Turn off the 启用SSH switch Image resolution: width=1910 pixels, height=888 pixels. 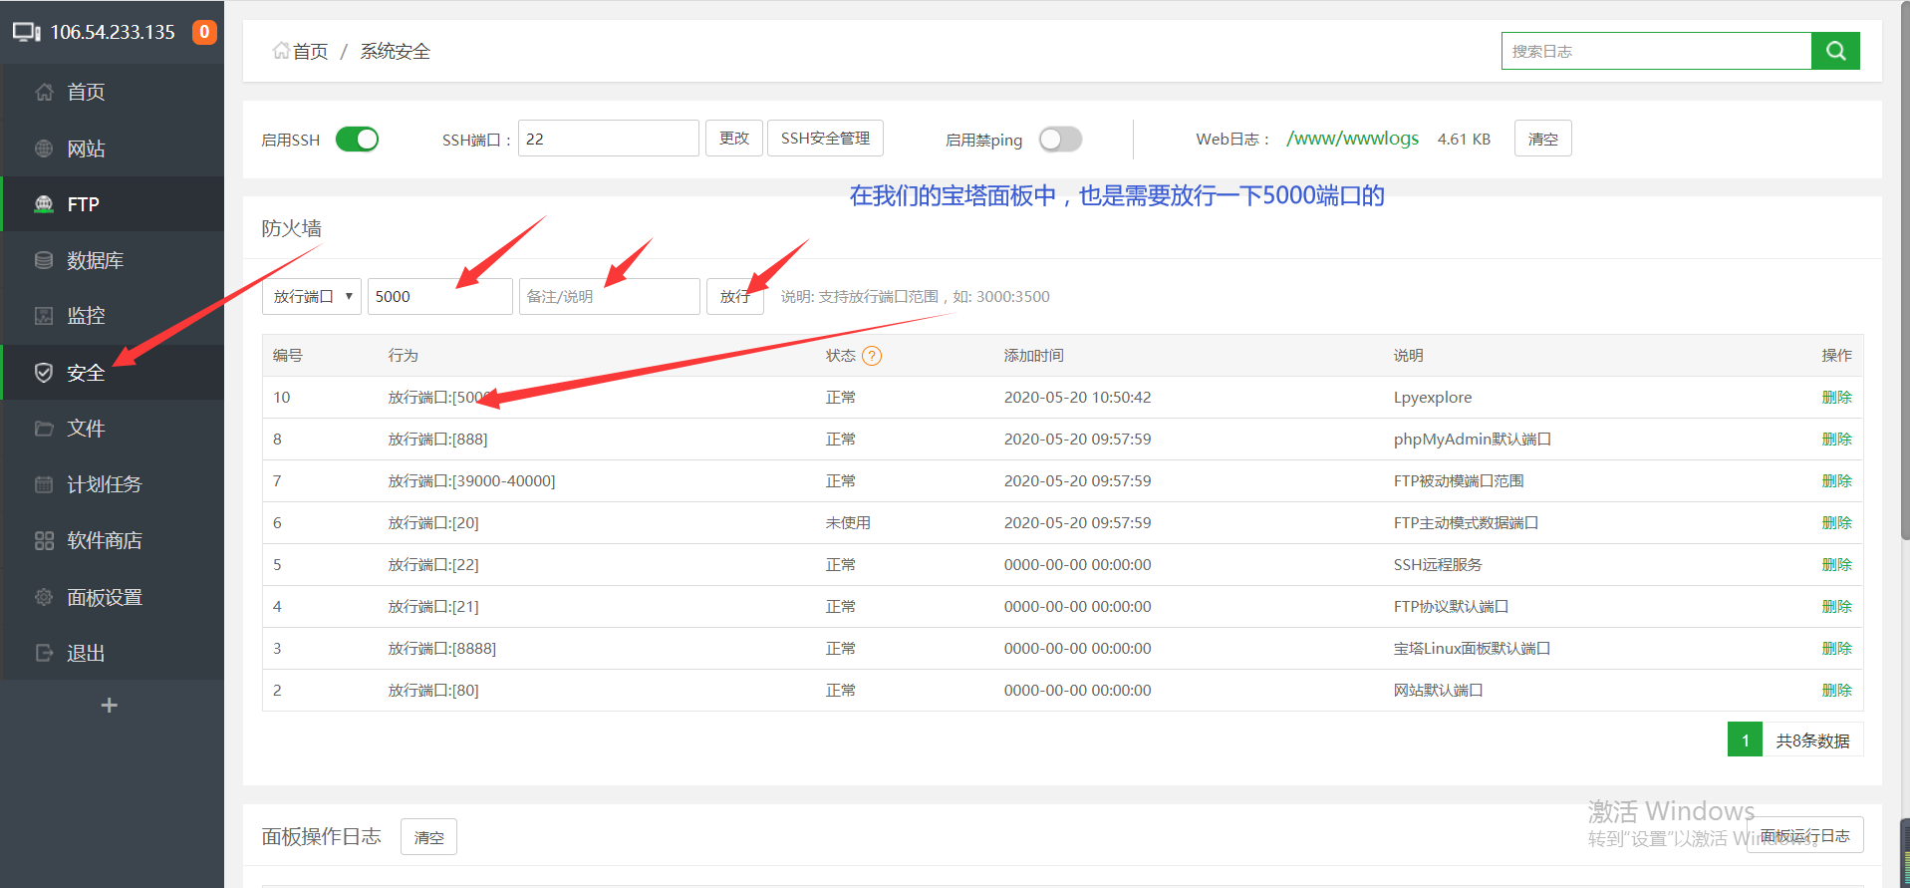[x=358, y=140]
